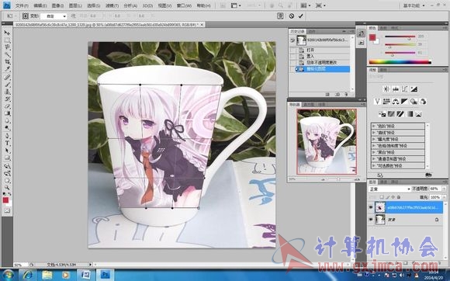450x281 pixels.
Task: Open the workspace switcher '基本功能'
Action: (x=414, y=5)
